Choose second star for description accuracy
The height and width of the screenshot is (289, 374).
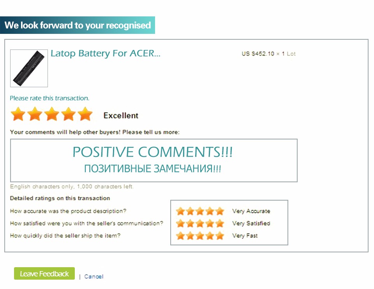click(x=190, y=211)
